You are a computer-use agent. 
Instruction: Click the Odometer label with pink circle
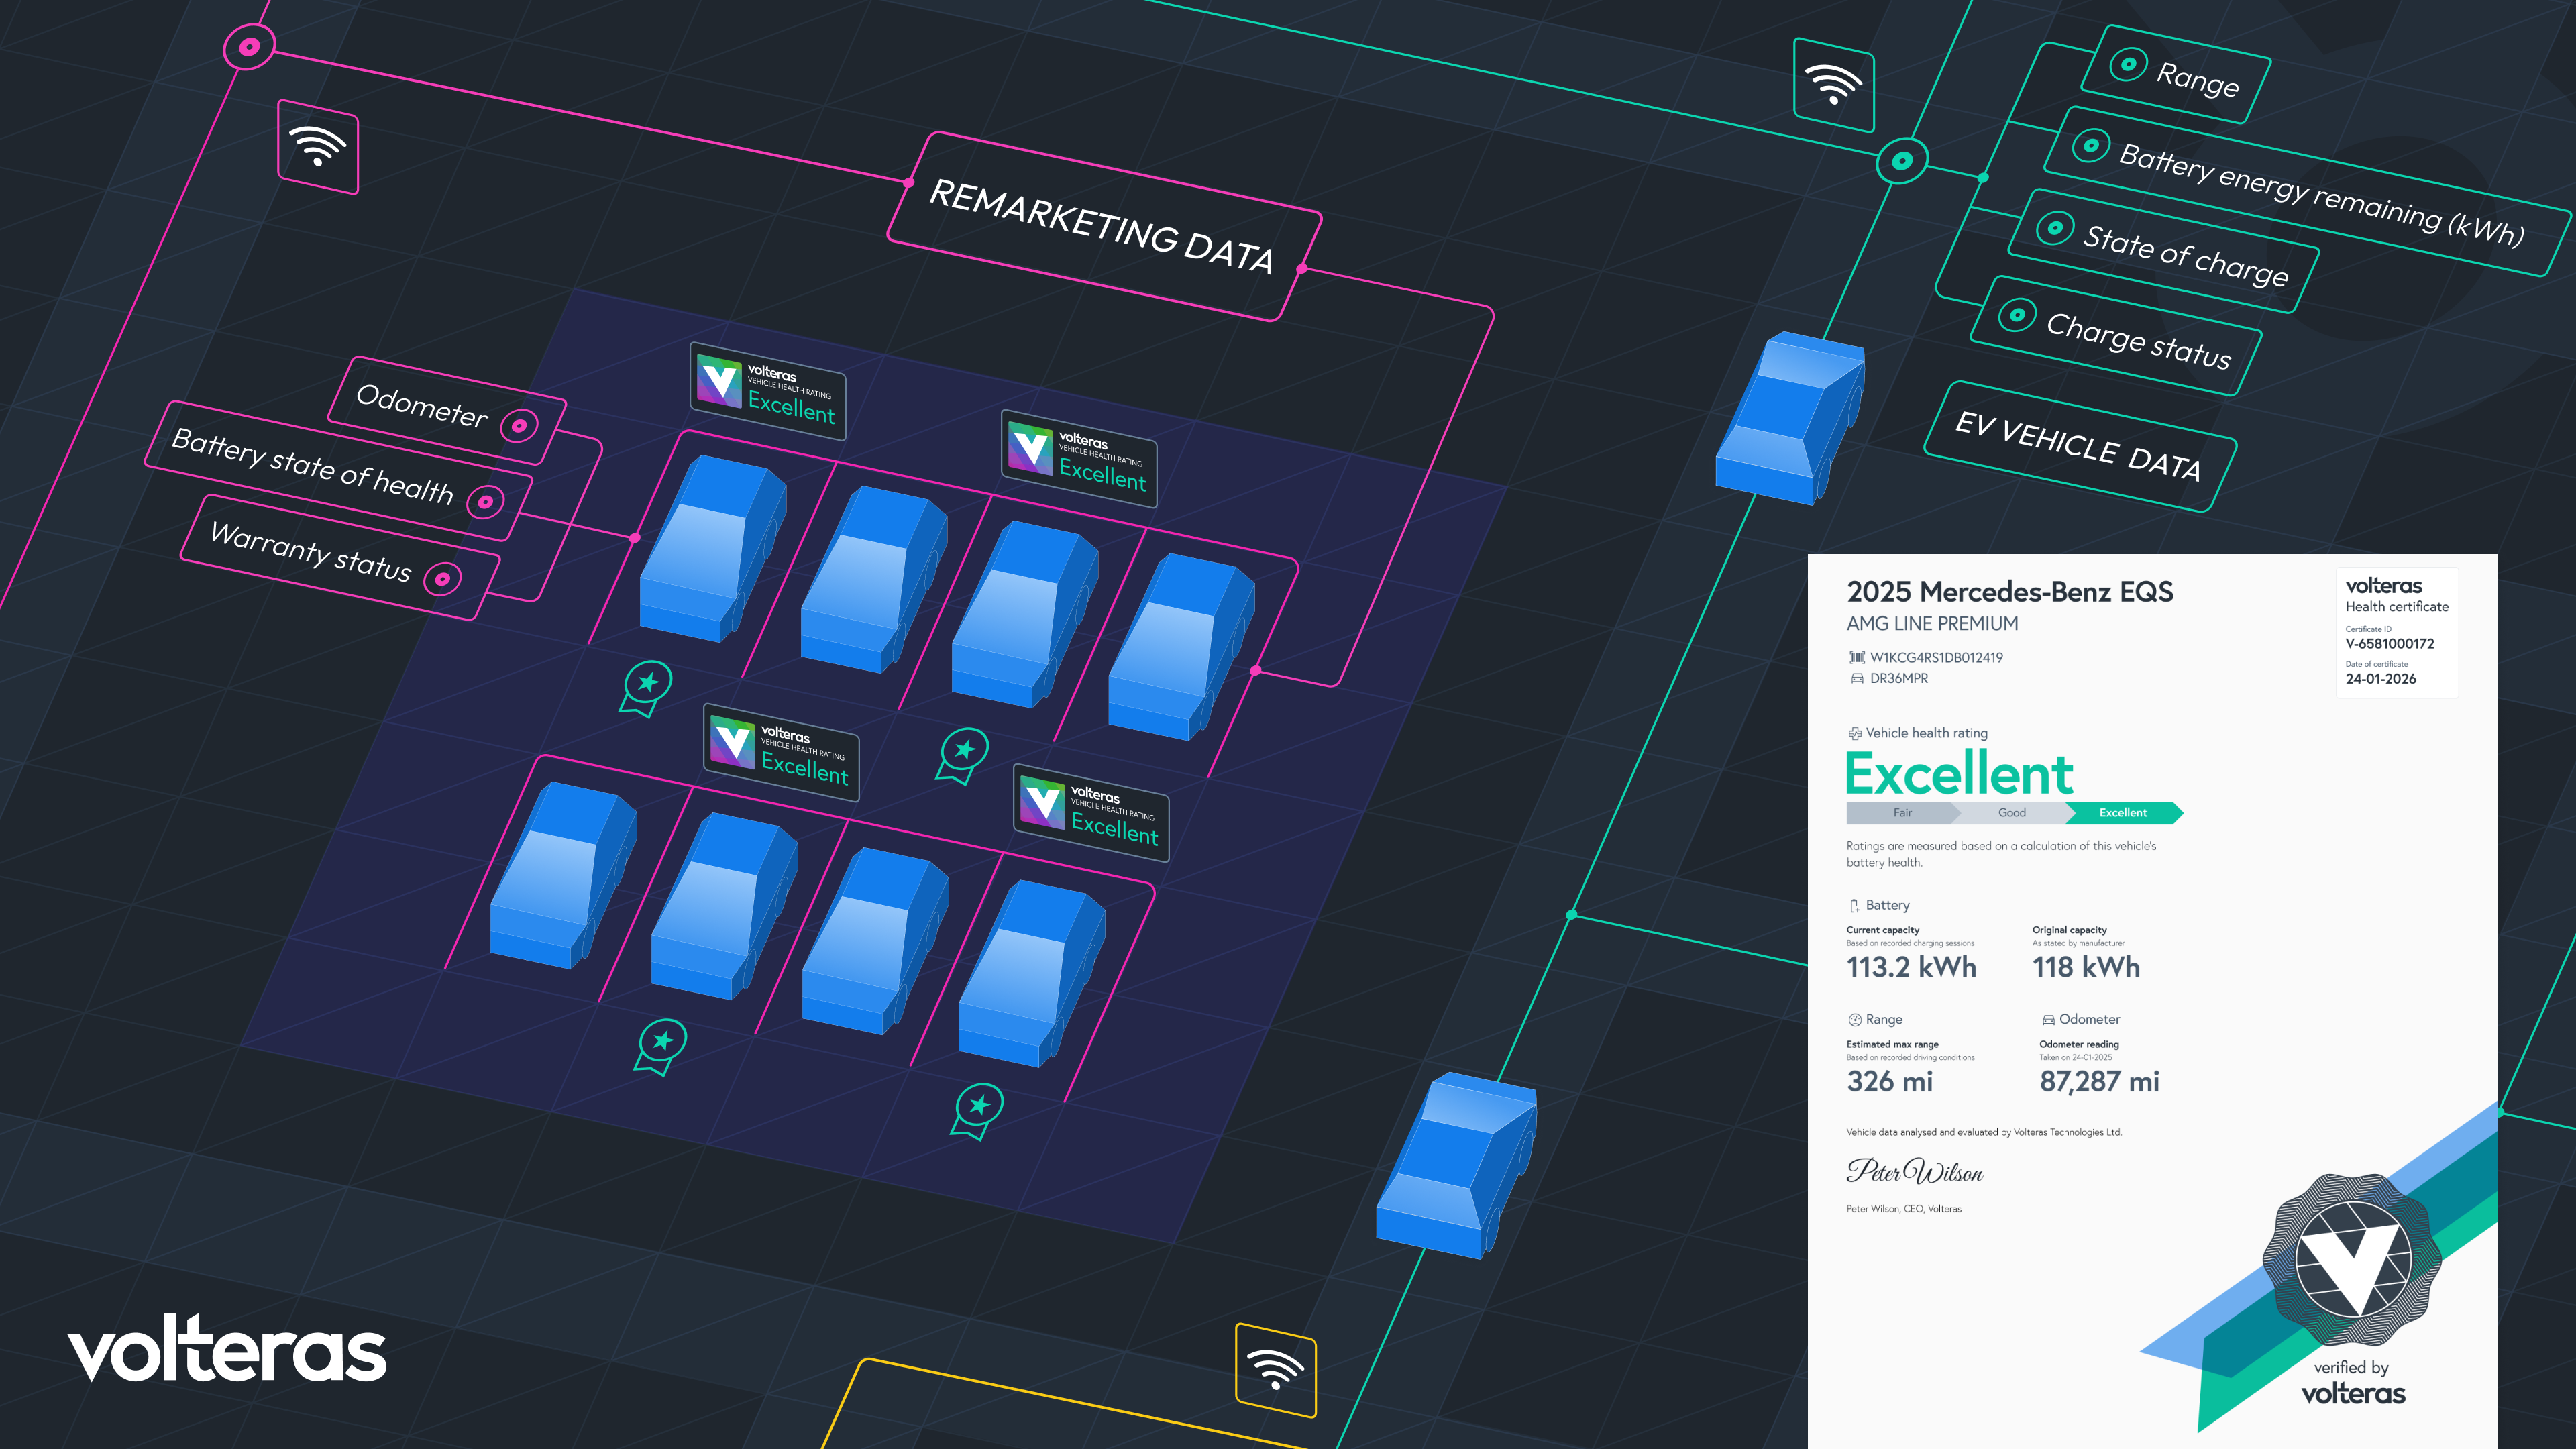(x=446, y=411)
